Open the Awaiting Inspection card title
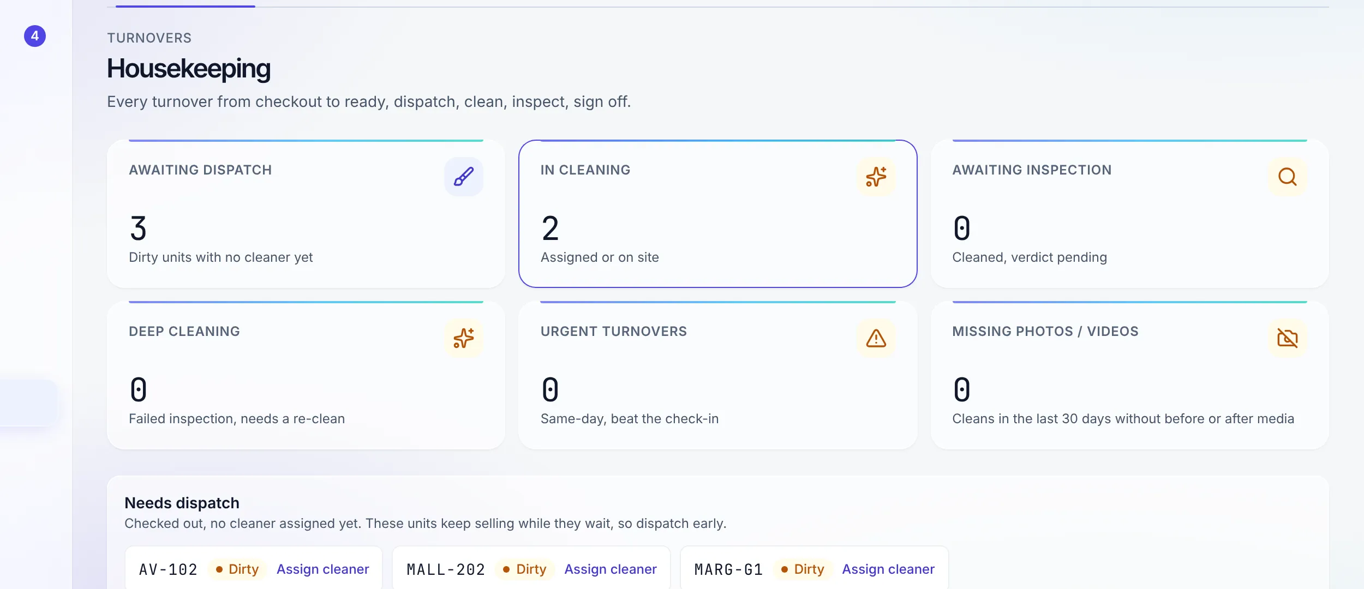The image size is (1364, 589). click(1032, 170)
